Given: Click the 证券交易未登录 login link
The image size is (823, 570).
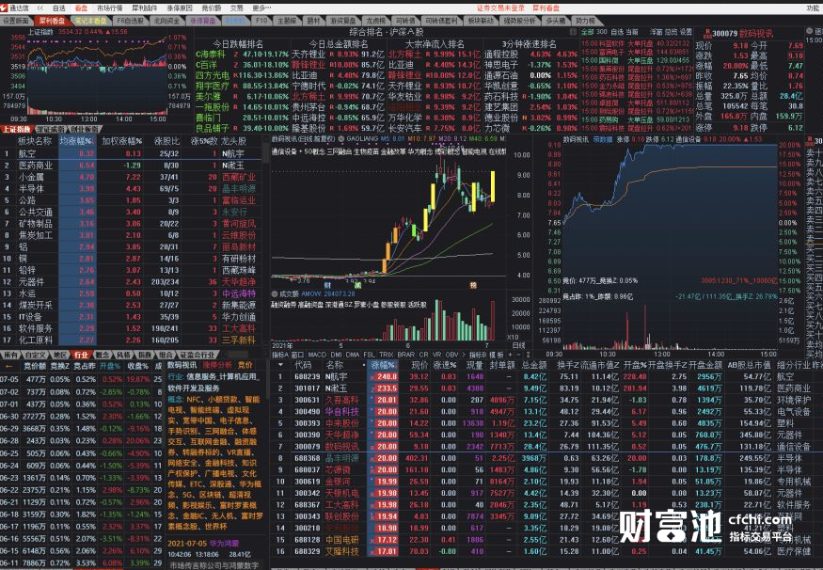Looking at the screenshot, I should (x=500, y=8).
